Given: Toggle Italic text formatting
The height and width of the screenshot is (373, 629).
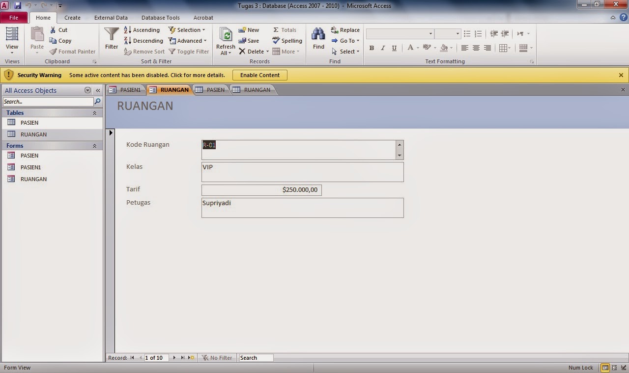Looking at the screenshot, I should click(x=383, y=48).
